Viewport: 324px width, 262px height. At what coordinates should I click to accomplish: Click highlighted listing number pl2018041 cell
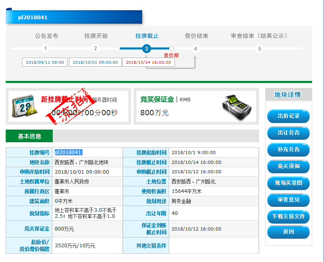coord(68,152)
